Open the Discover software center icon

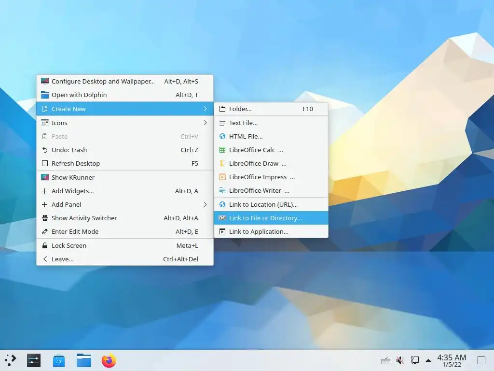click(x=58, y=360)
